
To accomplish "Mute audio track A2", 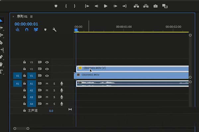I will tap(47, 90).
